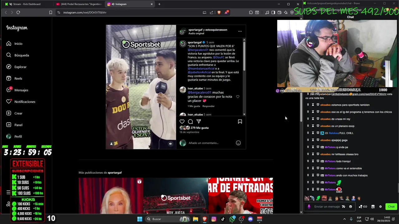Switch to YouTube Probé Restaurantes tab
Screen dimensions: 399x224
79,4
